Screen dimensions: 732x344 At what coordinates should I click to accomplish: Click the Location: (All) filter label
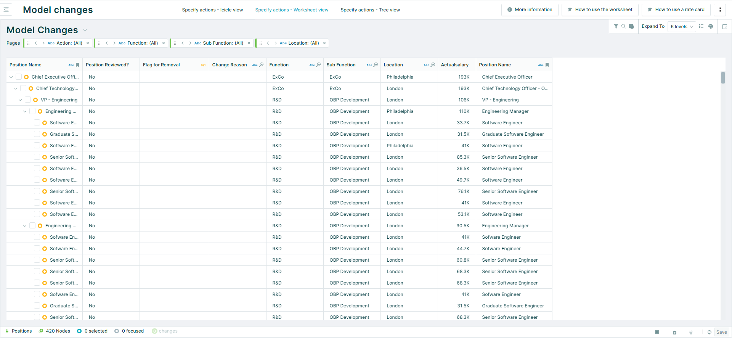[304, 43]
